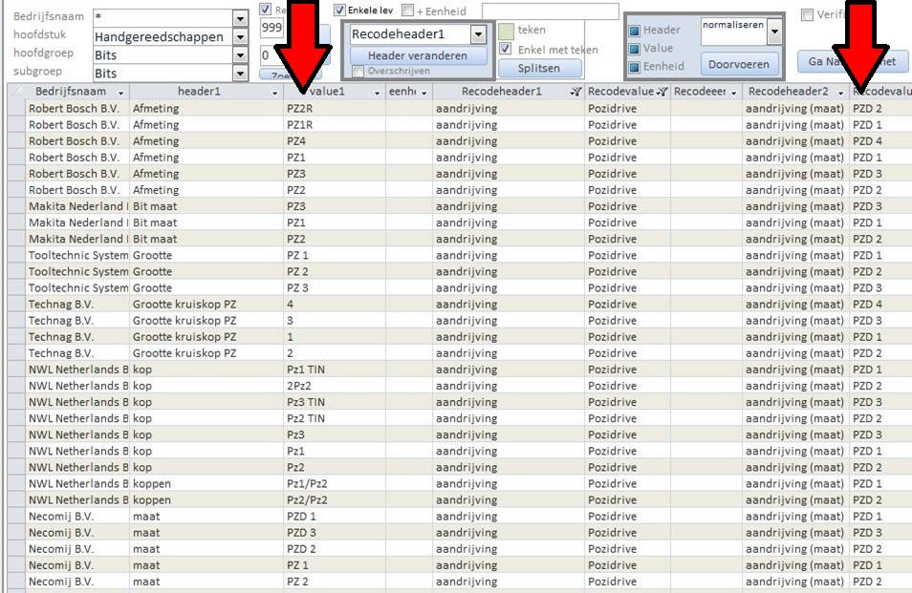Click the Header veranderen button
This screenshot has width=912, height=593.
[417, 55]
